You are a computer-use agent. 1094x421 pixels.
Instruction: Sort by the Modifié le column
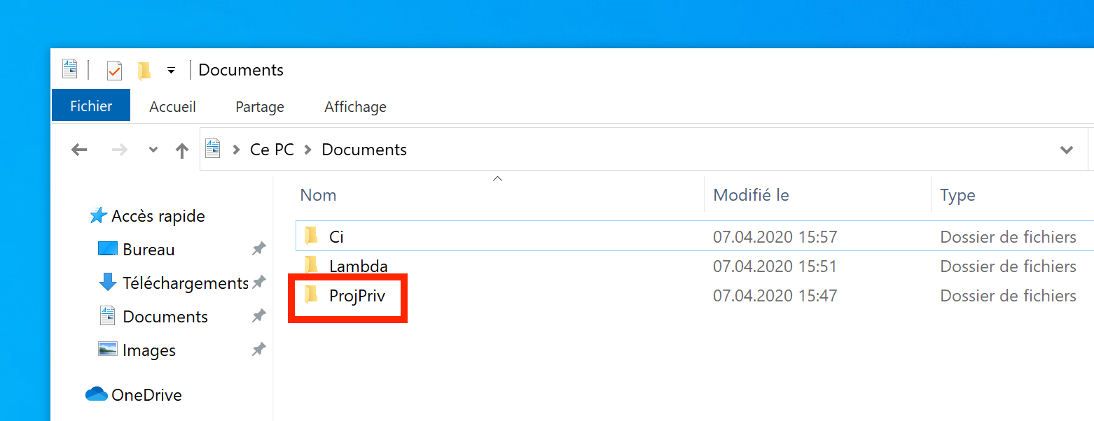coord(751,195)
